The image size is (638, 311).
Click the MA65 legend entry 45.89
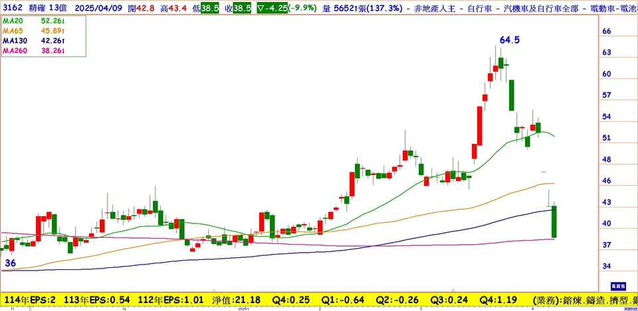point(34,31)
